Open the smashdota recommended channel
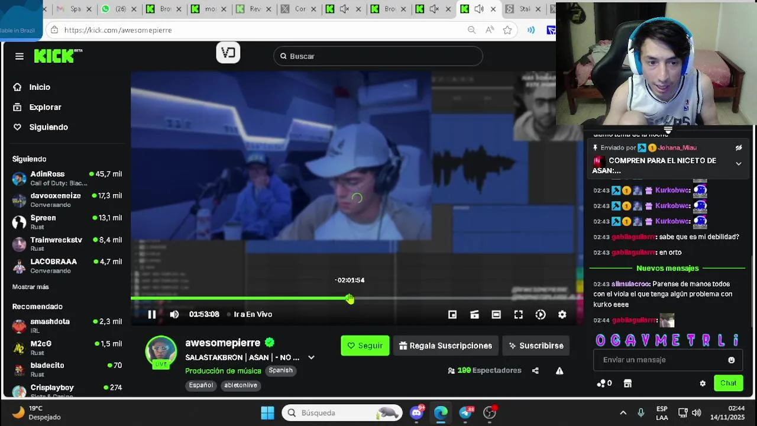 pyautogui.click(x=67, y=325)
